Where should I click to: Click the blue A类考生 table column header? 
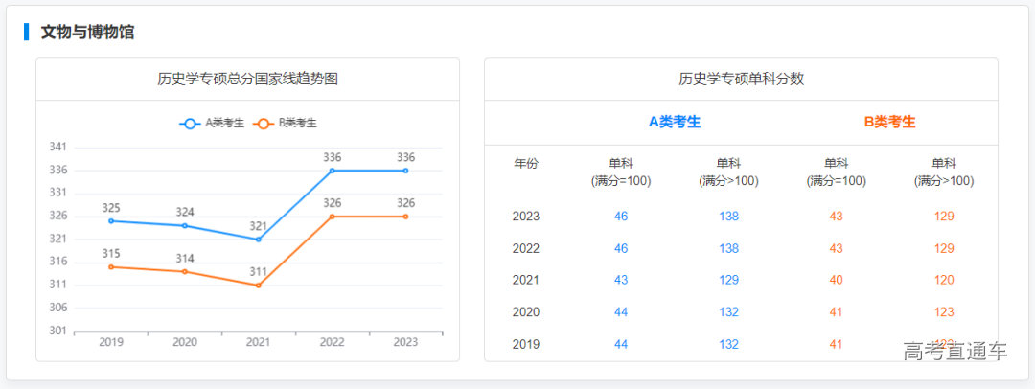click(675, 122)
